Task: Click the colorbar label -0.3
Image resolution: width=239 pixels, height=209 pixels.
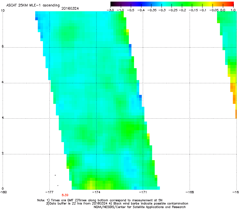Action: point(162,10)
